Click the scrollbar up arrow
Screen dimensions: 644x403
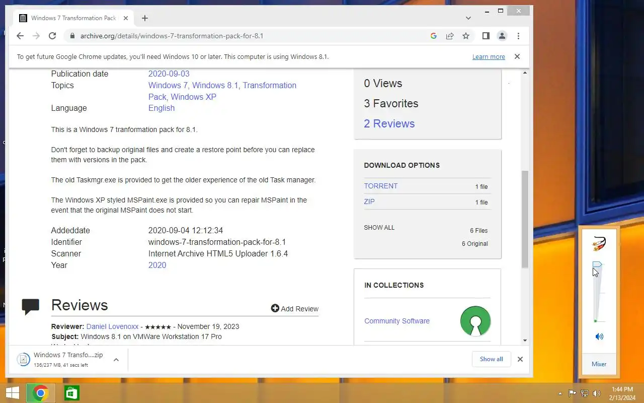click(x=525, y=74)
